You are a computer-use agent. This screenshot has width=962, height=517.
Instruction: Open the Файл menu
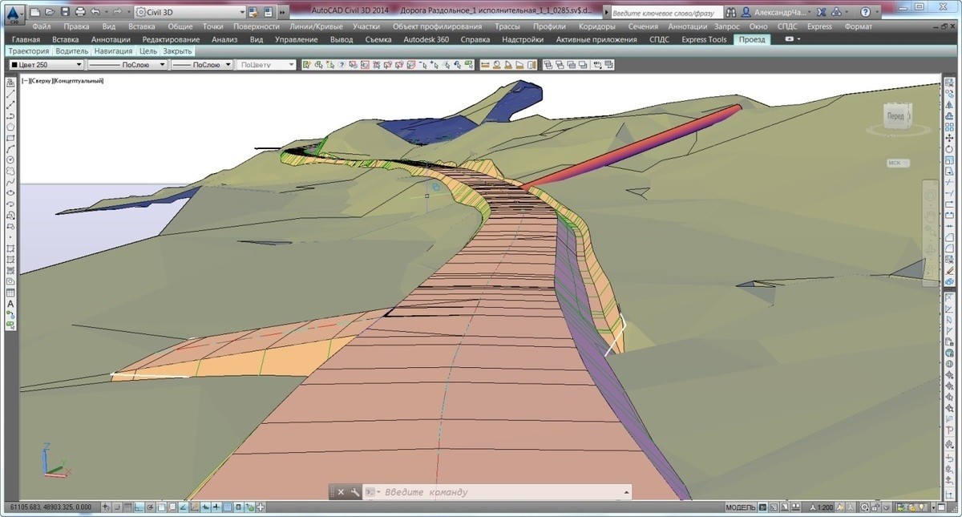tap(42, 26)
